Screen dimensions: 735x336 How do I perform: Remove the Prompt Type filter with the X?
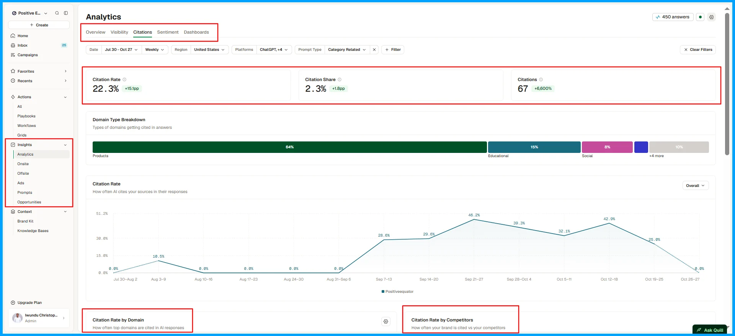(374, 50)
